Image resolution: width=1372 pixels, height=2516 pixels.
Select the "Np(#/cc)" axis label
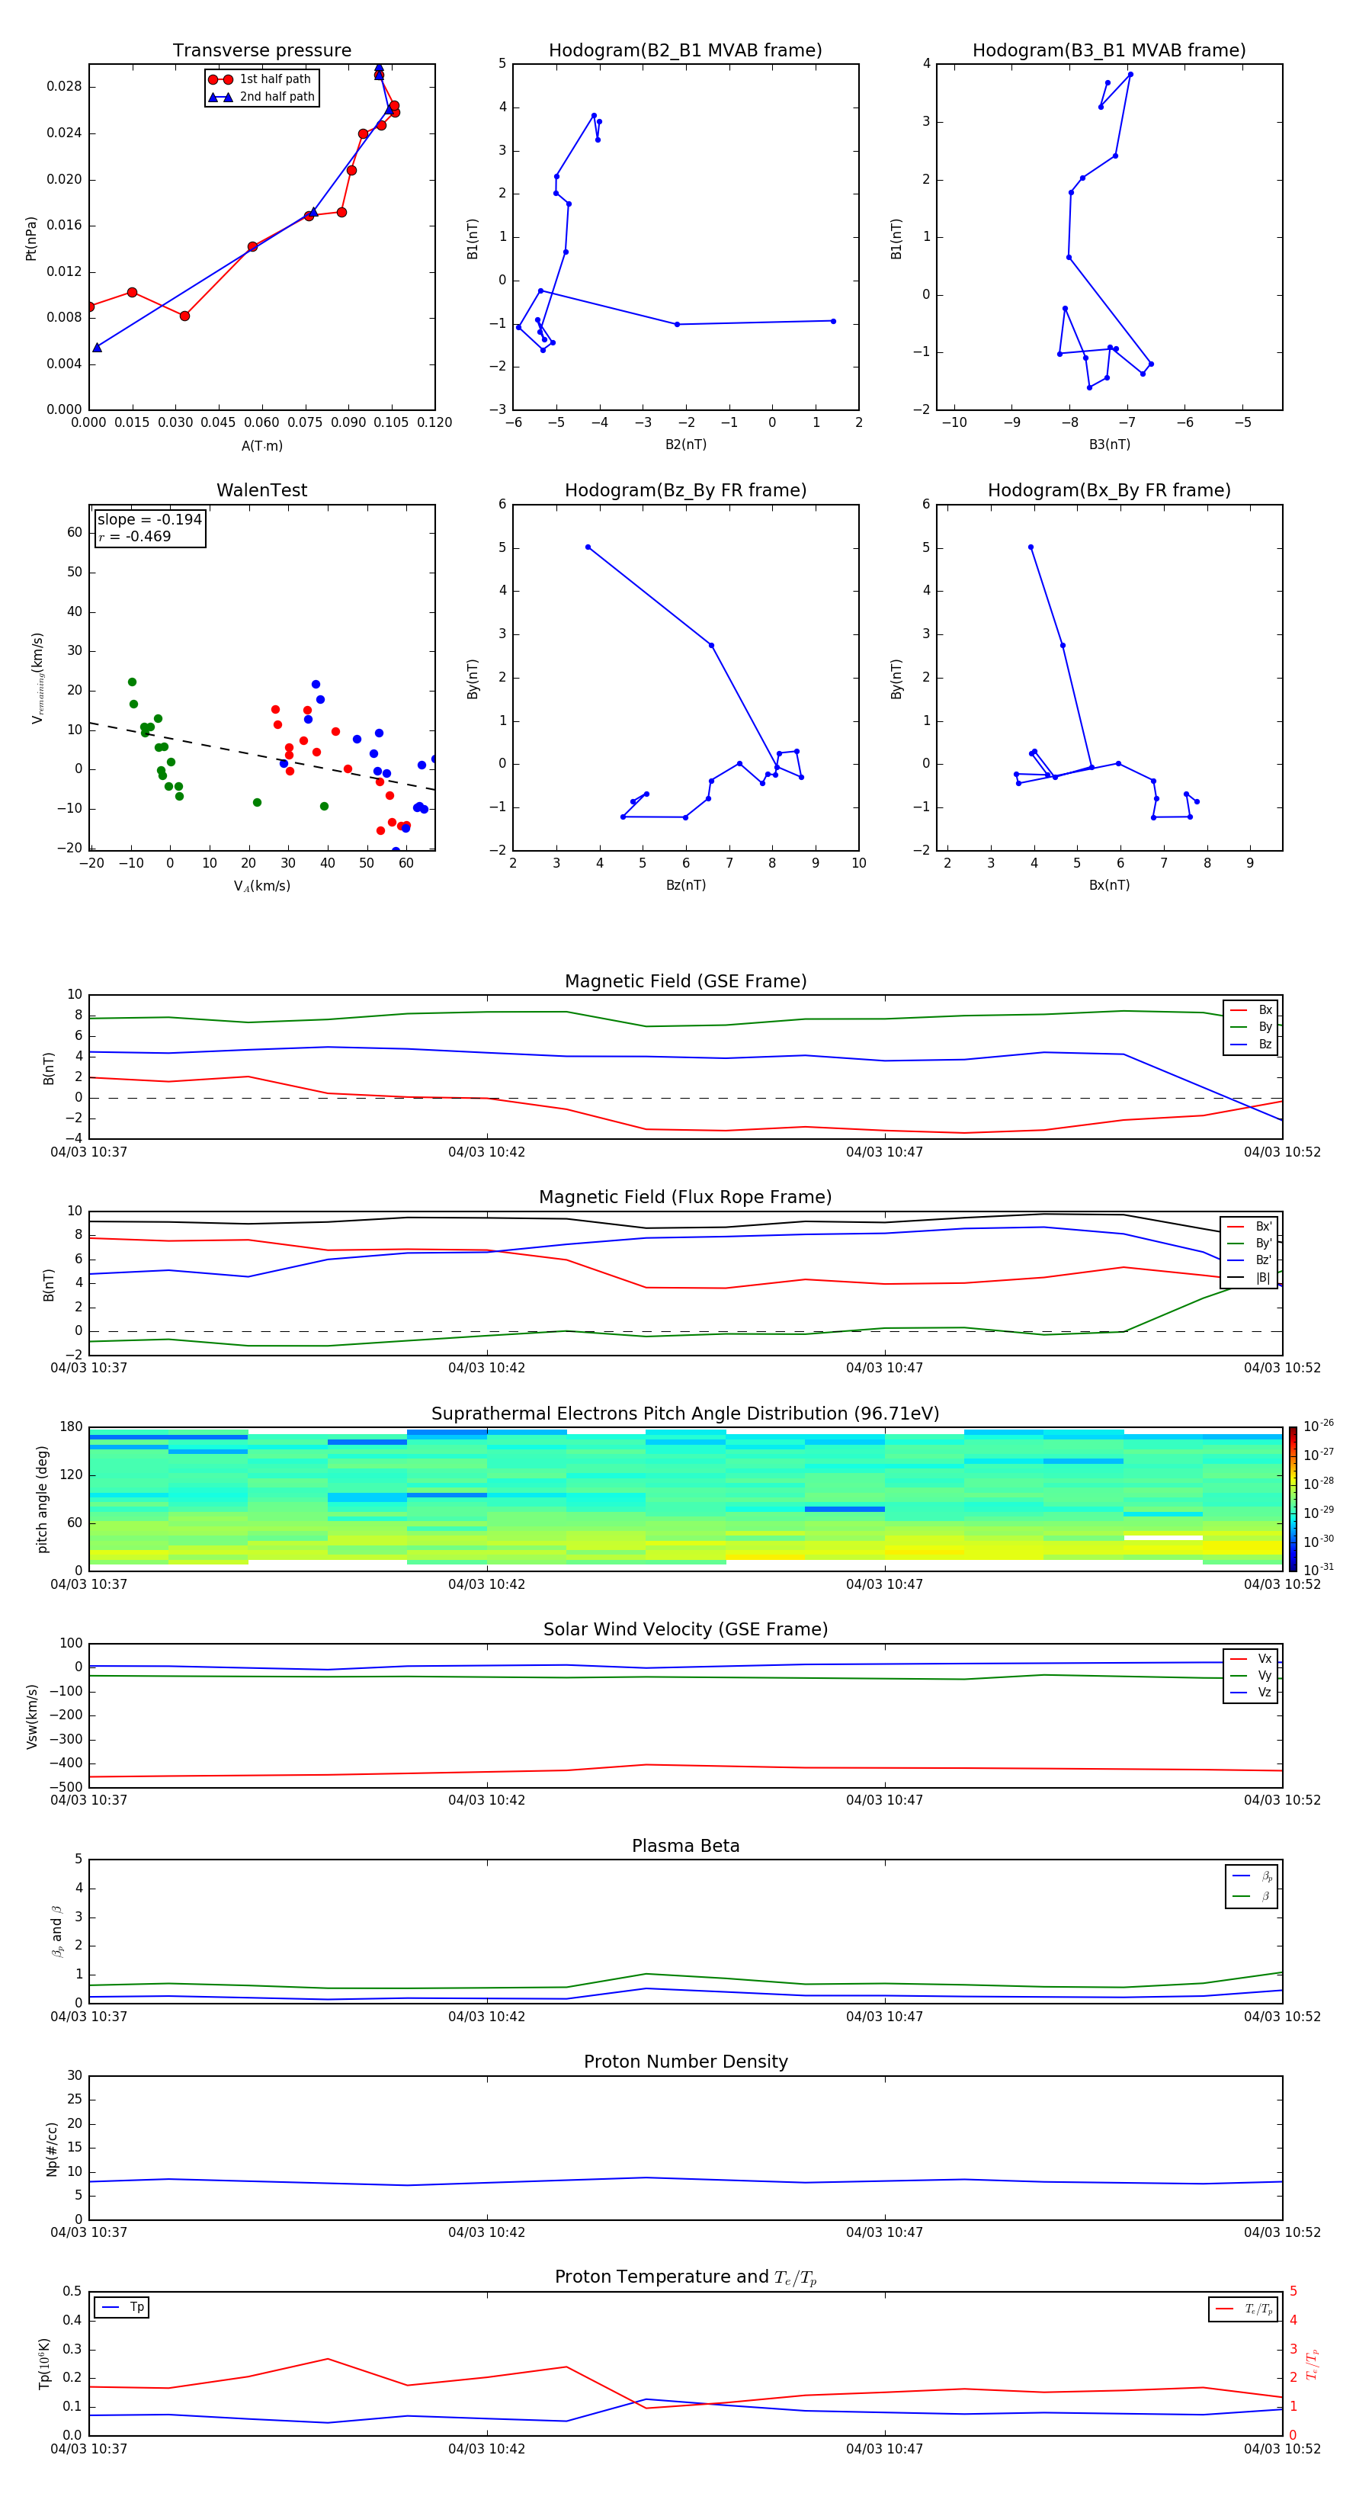point(52,2149)
